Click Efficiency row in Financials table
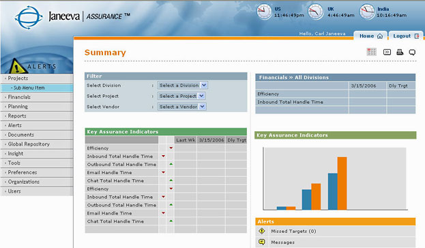The height and width of the screenshot is (248, 425). click(335, 94)
